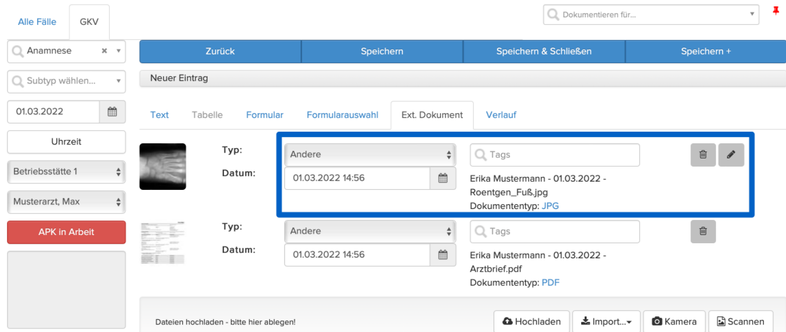Open the Verlauf tab
The height and width of the screenshot is (332, 786).
(x=501, y=115)
